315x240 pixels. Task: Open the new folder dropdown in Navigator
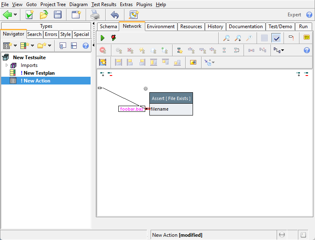click(50, 46)
